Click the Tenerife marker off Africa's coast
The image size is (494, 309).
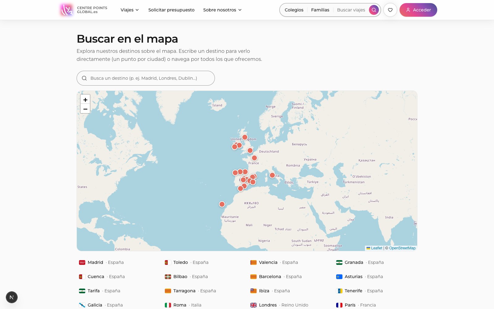click(x=222, y=204)
